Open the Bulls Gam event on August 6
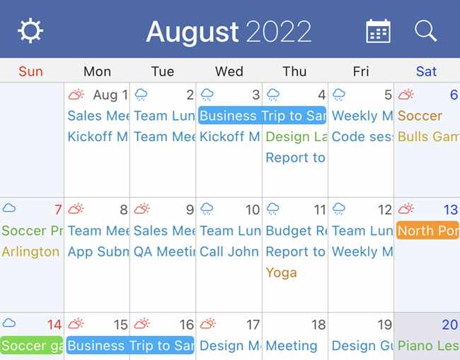 427,137
